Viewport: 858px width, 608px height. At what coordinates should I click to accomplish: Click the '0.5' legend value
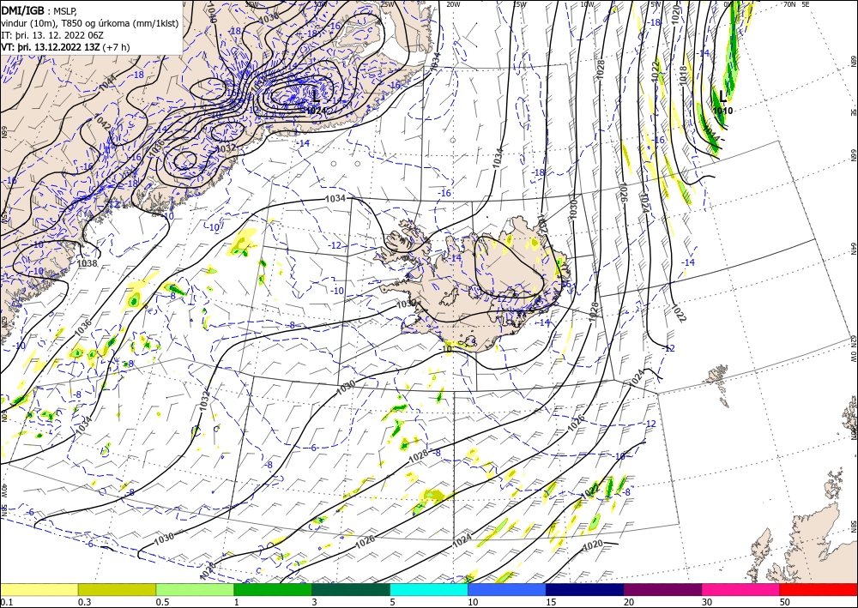pyautogui.click(x=162, y=602)
